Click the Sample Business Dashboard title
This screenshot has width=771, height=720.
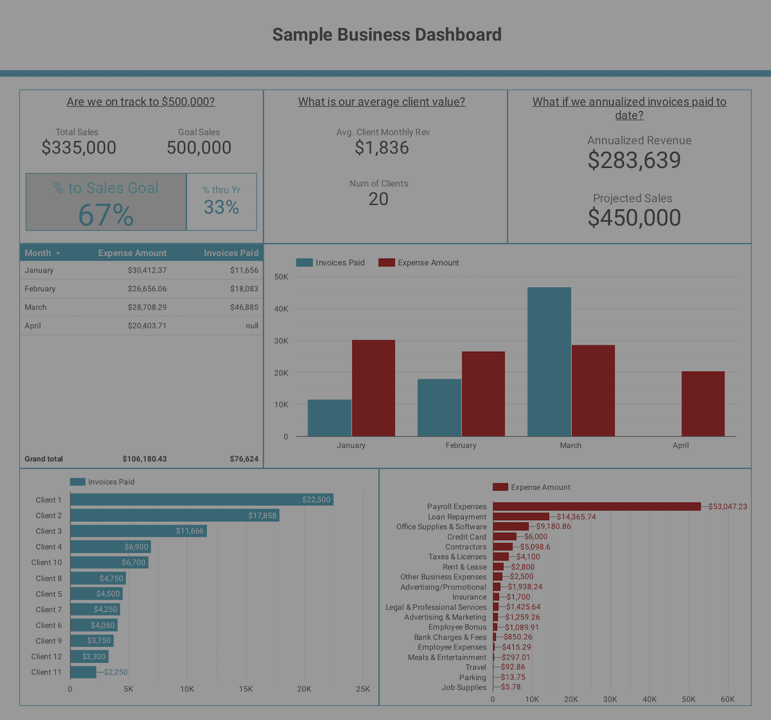(x=387, y=35)
